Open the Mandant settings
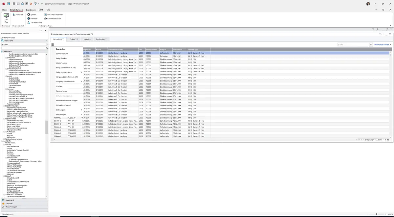 pyautogui.click(x=18, y=15)
